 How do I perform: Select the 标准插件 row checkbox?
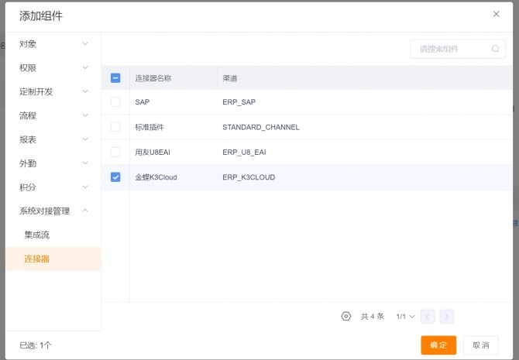click(115, 126)
